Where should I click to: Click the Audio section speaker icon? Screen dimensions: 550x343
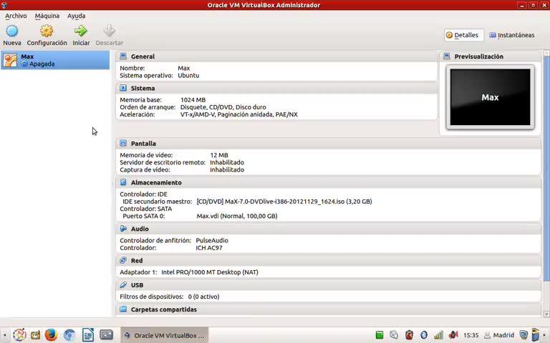pos(123,229)
